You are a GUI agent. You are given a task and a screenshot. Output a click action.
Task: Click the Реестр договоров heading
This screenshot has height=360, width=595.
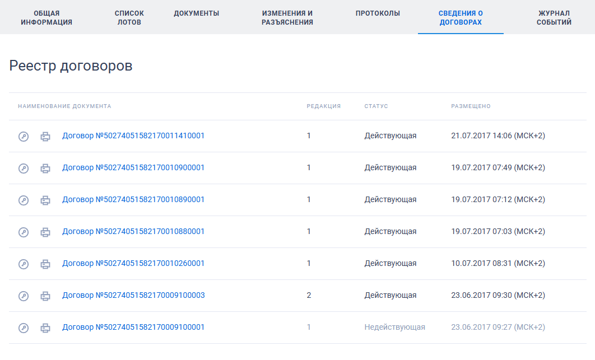point(71,66)
